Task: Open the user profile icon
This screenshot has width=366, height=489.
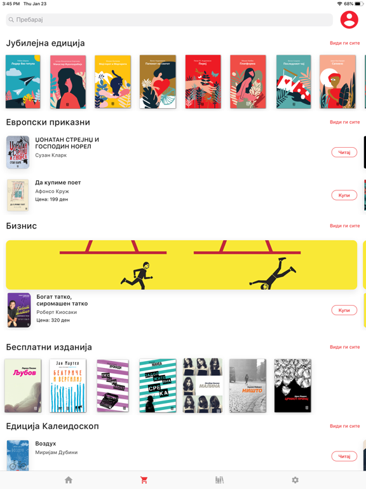Action: pyautogui.click(x=349, y=20)
